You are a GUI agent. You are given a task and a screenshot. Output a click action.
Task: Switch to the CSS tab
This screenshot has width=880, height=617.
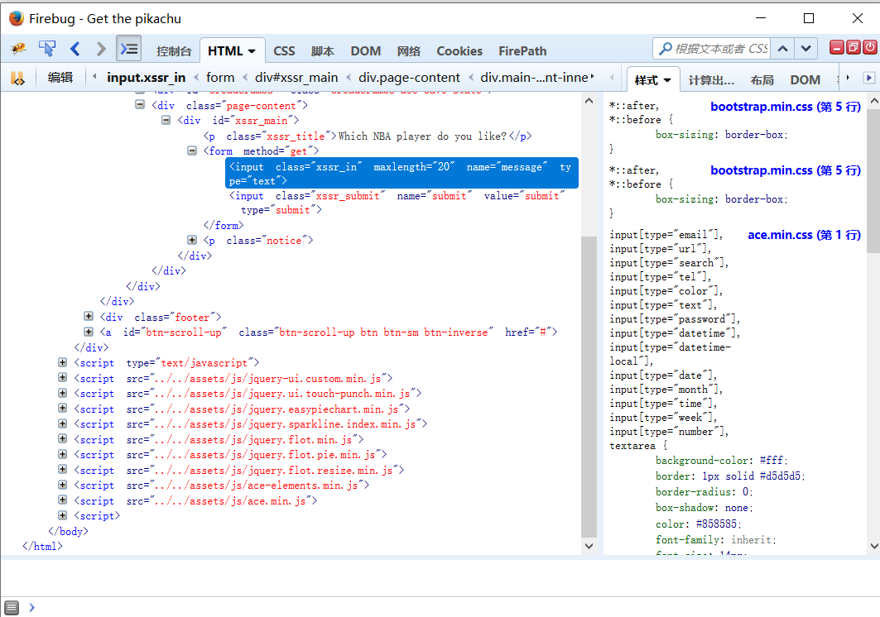tap(284, 51)
